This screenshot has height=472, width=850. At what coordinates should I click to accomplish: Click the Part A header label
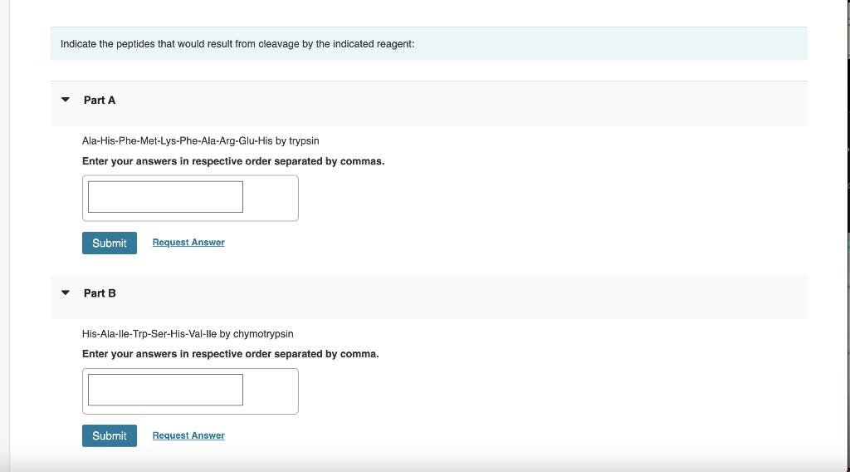click(x=100, y=100)
